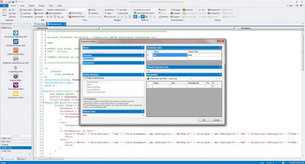The height and width of the screenshot is (164, 305).
Task: Launch WMI Explorer 2015 icon
Action: [x=16, y=94]
